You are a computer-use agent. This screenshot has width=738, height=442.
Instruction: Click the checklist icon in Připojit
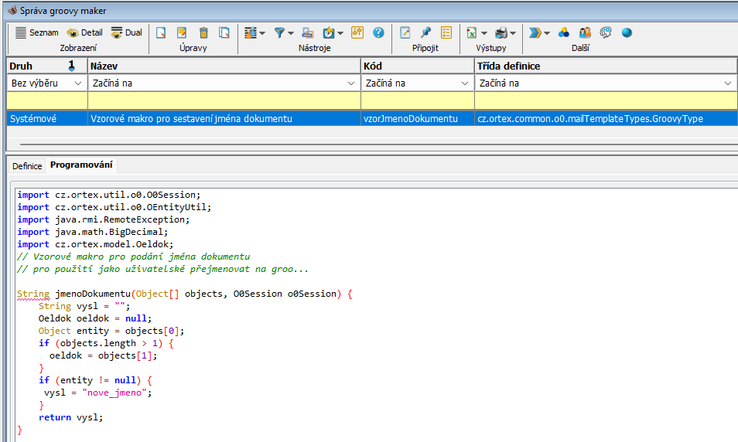point(446,32)
